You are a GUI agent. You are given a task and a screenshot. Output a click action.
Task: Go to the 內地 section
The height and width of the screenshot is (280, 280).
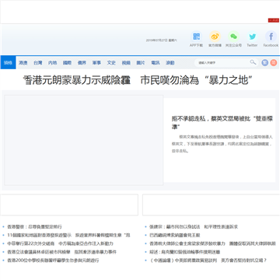(52, 63)
